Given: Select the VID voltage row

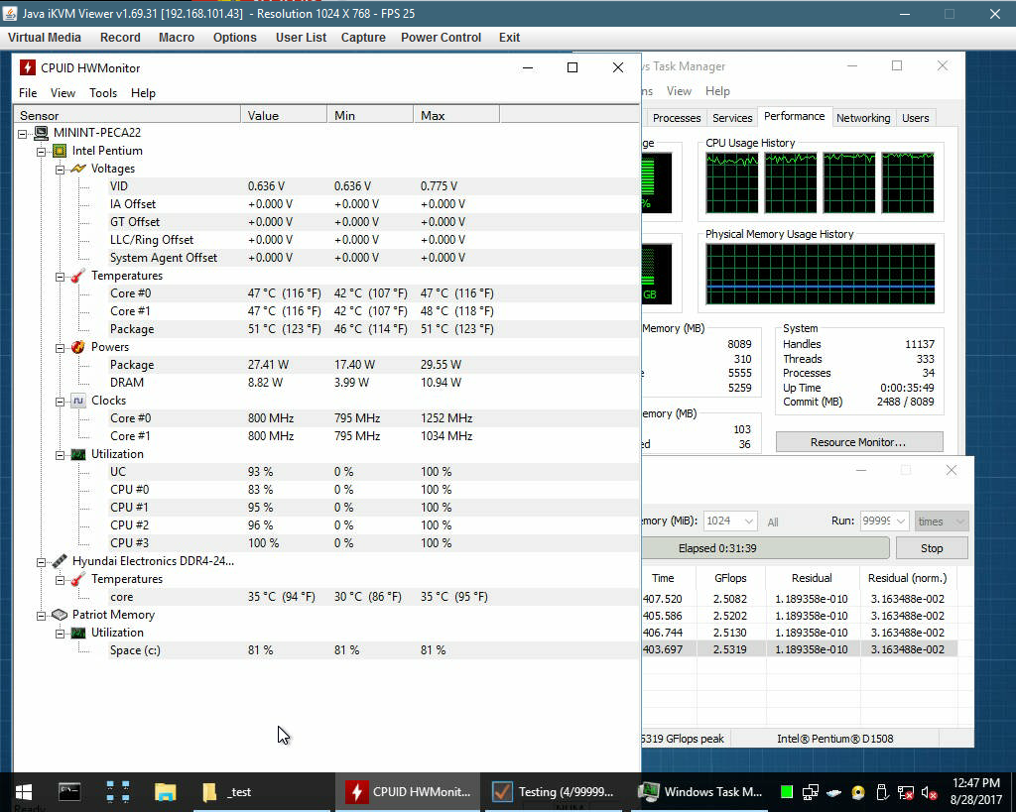Looking at the screenshot, I should pos(373,186).
